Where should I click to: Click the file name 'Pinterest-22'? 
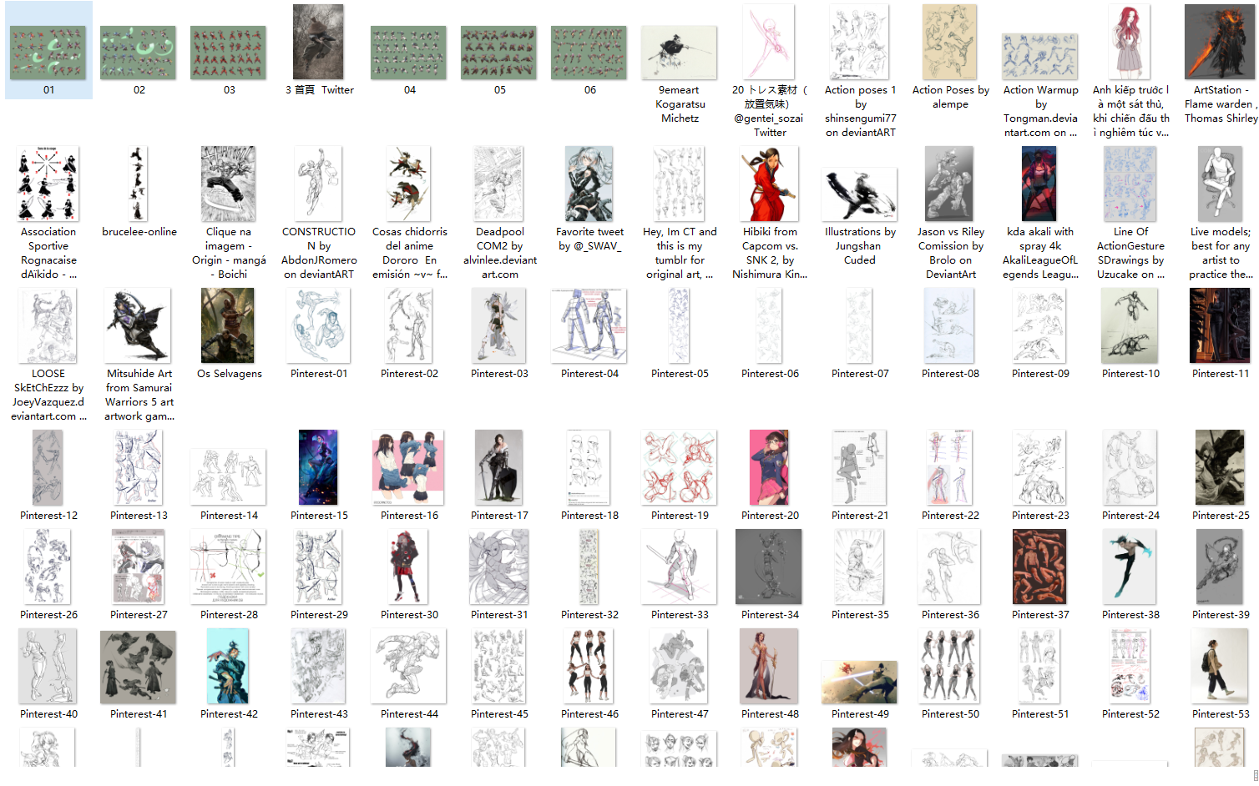950,516
